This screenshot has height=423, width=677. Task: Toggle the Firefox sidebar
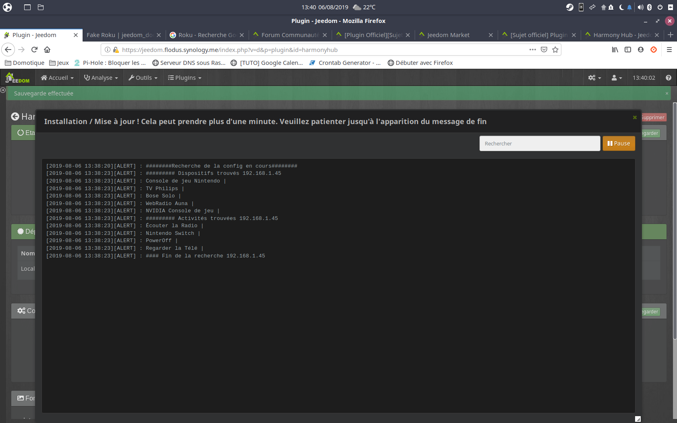click(x=628, y=50)
